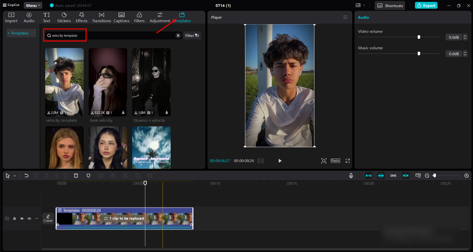Zoom in timeline with plus icon
473x252 pixels.
click(466, 176)
